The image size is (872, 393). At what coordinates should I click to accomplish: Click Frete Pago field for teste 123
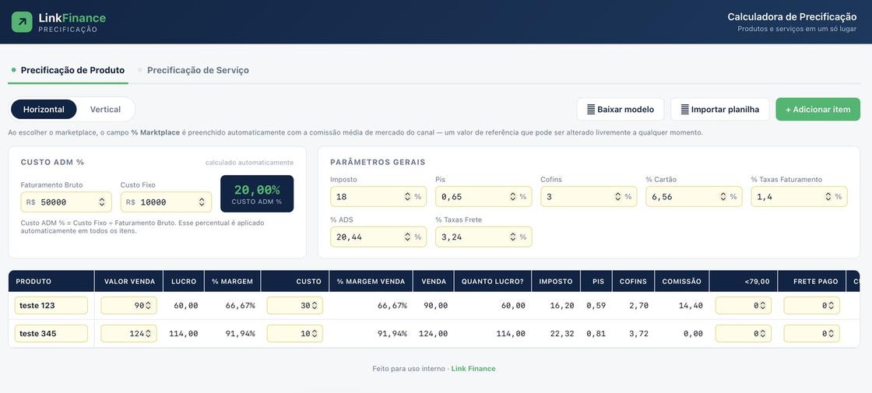(811, 305)
